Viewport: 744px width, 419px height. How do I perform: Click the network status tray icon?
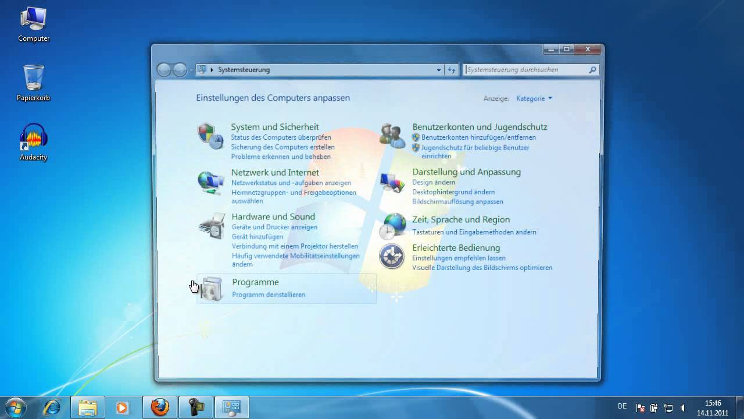click(x=668, y=408)
